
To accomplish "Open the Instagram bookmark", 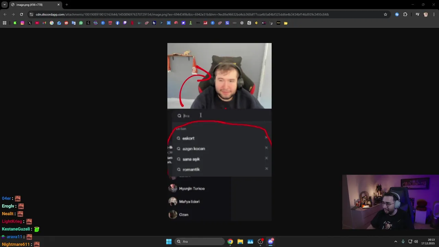I will (x=22, y=23).
